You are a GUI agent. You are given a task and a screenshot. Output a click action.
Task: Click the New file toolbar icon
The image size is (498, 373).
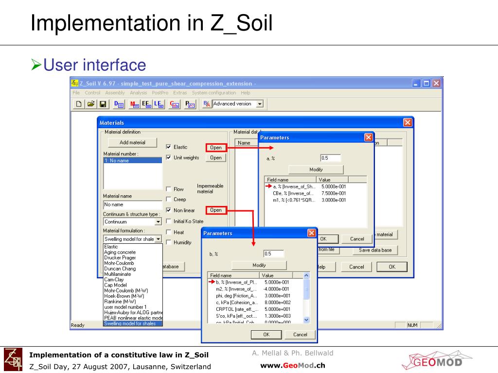click(x=79, y=104)
